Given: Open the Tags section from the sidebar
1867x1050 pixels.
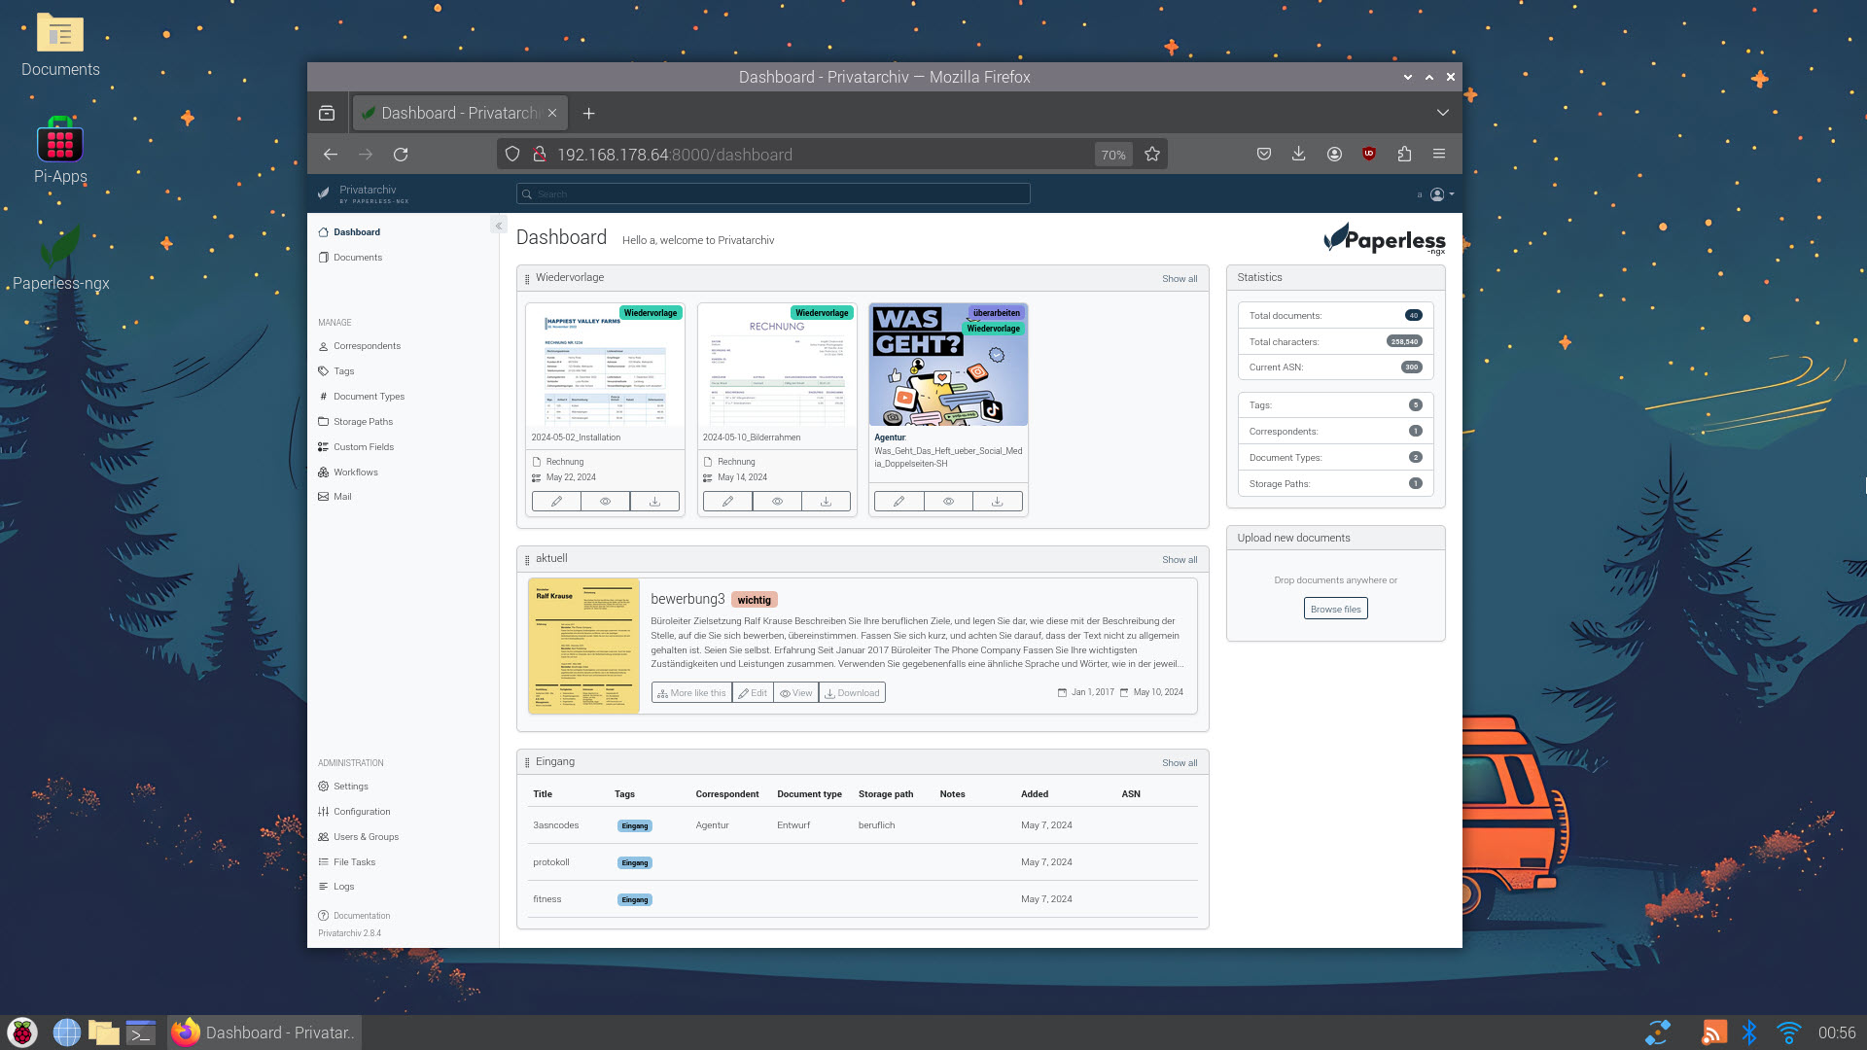Looking at the screenshot, I should tap(343, 370).
